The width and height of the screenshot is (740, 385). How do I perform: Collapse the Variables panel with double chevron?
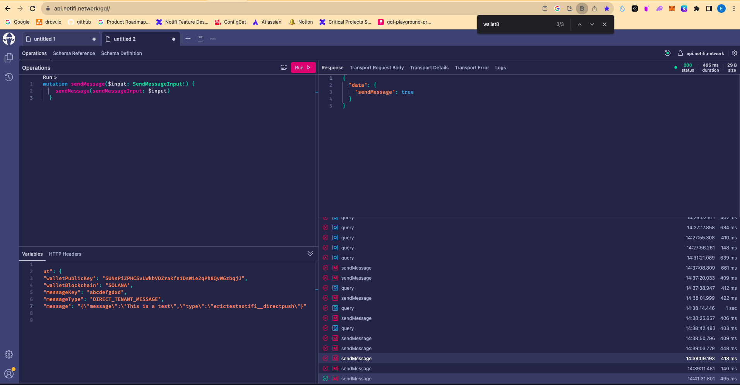coord(310,253)
